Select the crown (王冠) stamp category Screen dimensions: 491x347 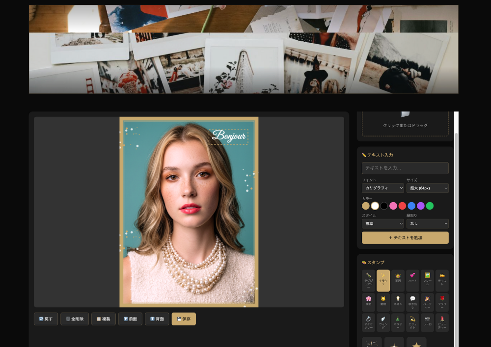[398, 280]
